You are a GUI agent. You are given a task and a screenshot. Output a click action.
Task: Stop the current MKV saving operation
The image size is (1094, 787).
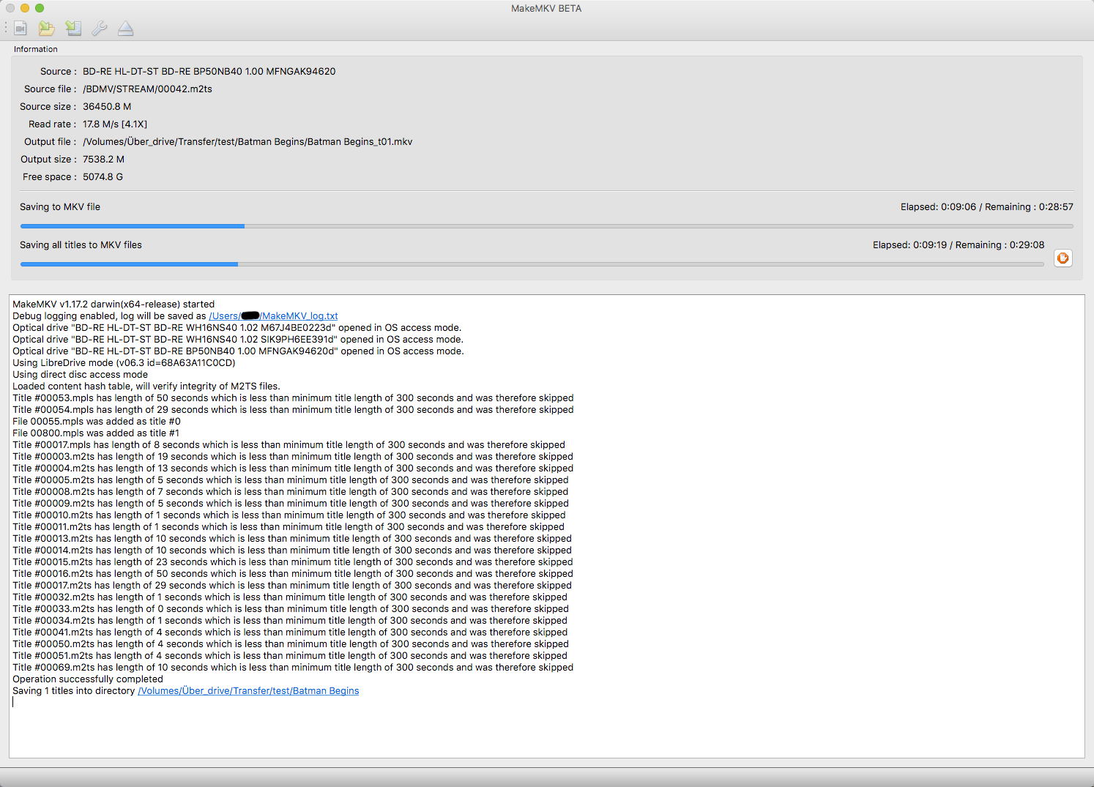(x=1063, y=258)
